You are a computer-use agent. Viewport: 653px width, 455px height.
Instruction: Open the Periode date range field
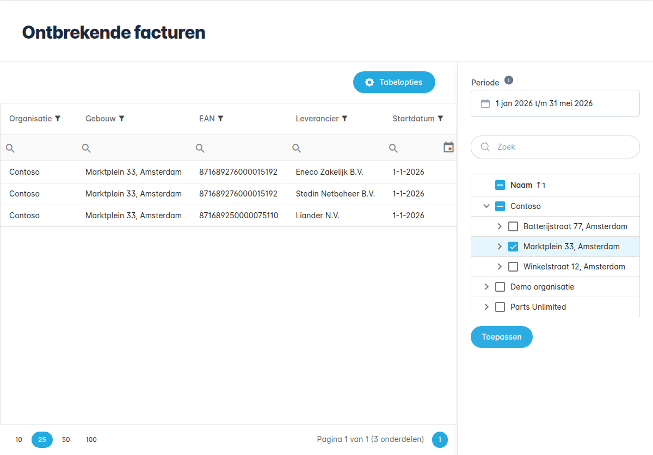point(555,103)
